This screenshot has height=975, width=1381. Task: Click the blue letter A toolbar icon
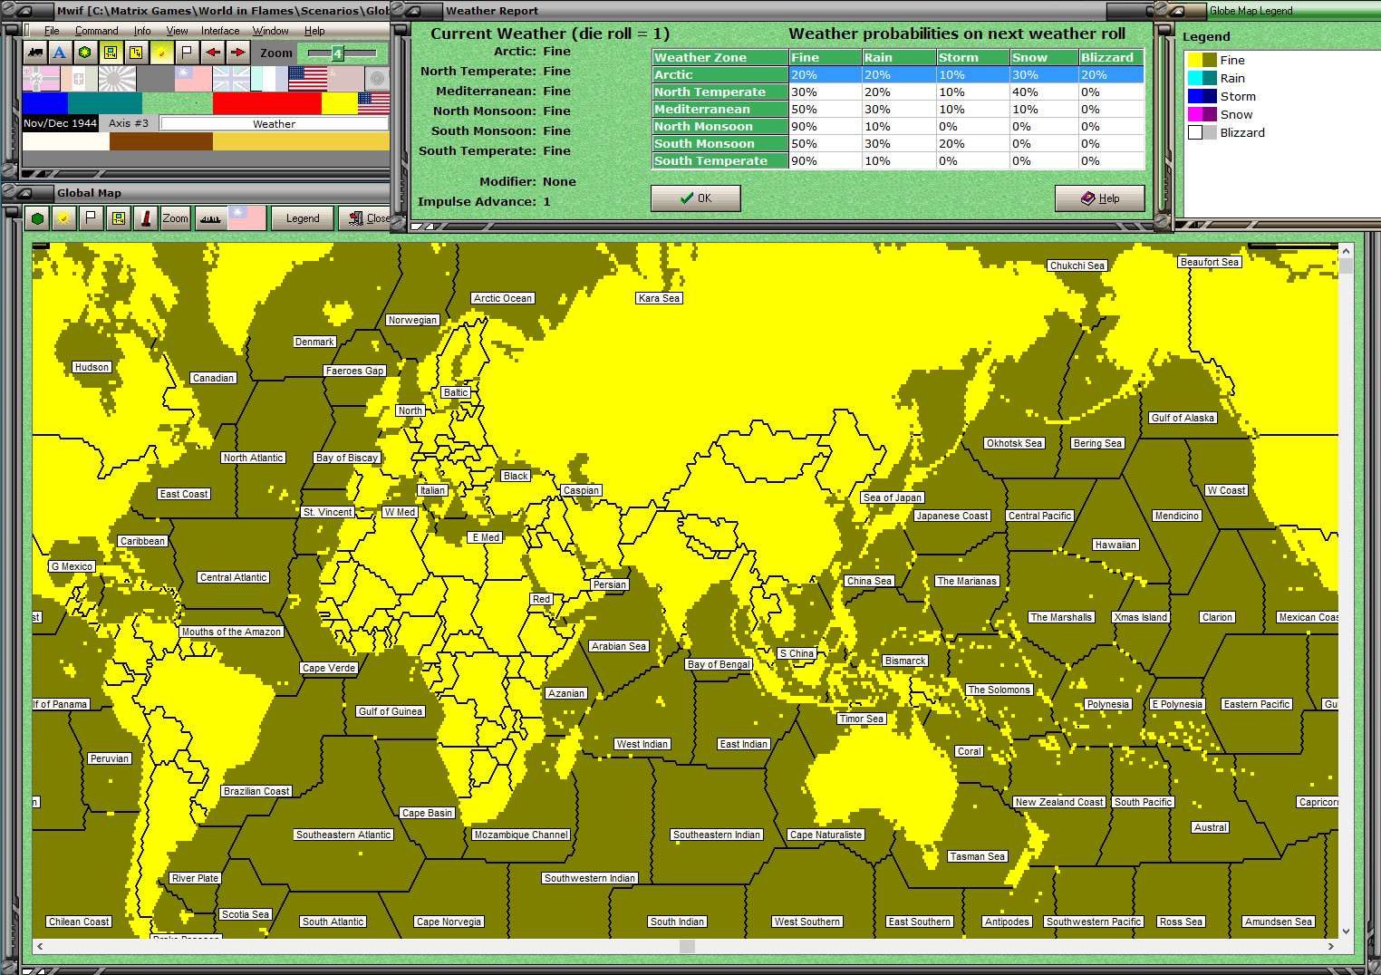[x=60, y=53]
